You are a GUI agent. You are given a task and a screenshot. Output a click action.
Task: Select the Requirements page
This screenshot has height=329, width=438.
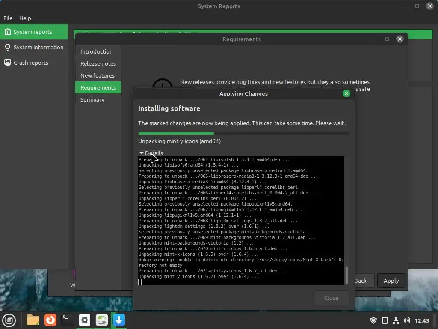98,87
